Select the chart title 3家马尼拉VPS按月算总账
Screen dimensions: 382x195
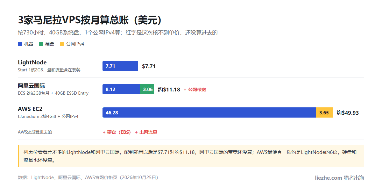pos(90,20)
